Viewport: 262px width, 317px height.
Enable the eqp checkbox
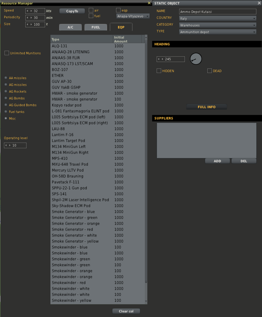(118, 10)
